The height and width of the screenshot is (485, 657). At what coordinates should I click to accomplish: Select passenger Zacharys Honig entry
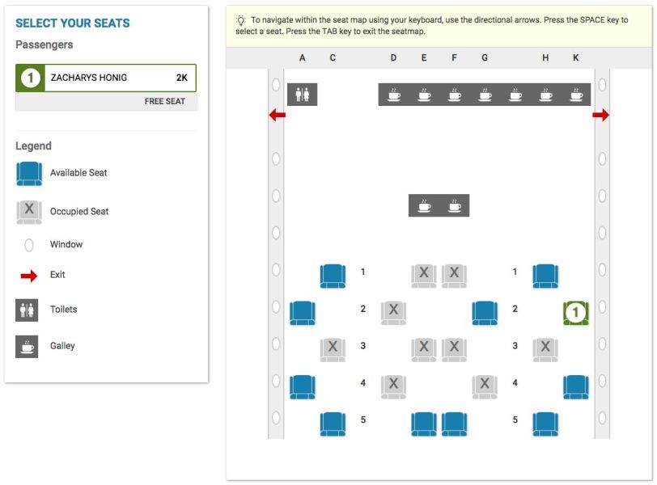click(106, 78)
